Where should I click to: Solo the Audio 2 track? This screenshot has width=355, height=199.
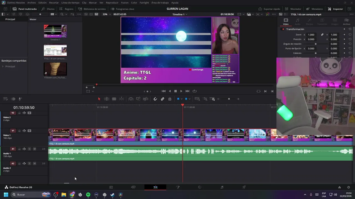[29, 163]
